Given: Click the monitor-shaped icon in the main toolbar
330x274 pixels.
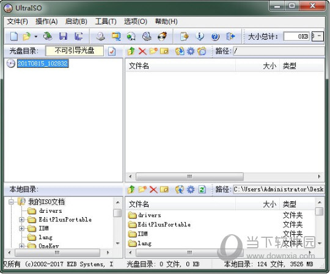Looking at the screenshot, I should tap(116, 37).
